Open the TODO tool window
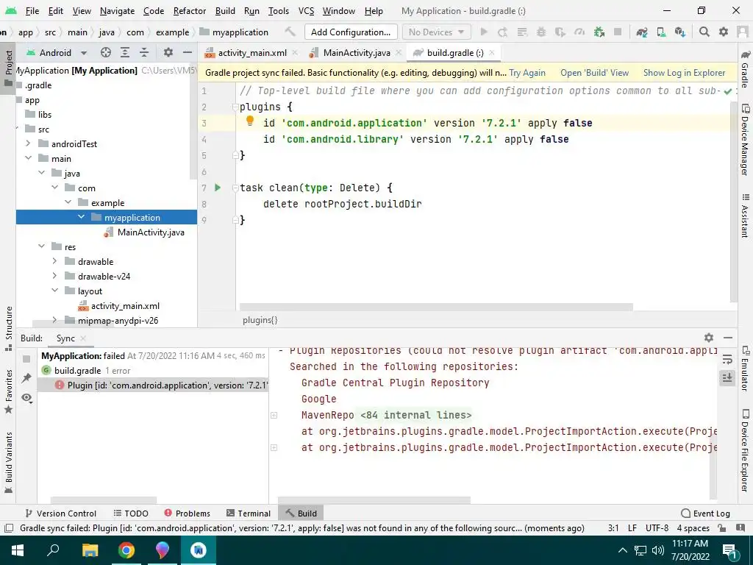This screenshot has width=753, height=565. point(131,513)
